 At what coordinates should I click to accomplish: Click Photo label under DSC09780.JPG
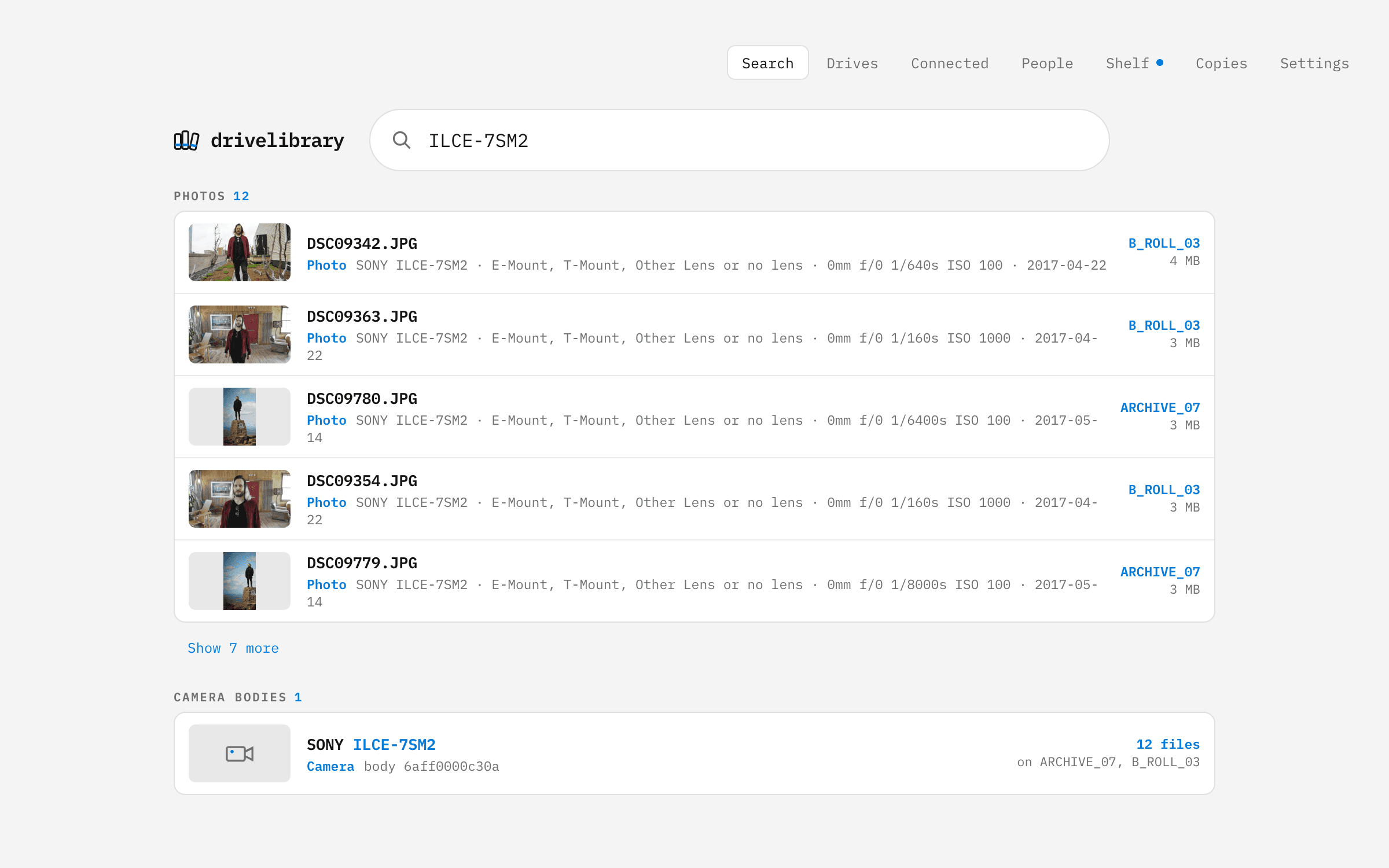[326, 421]
